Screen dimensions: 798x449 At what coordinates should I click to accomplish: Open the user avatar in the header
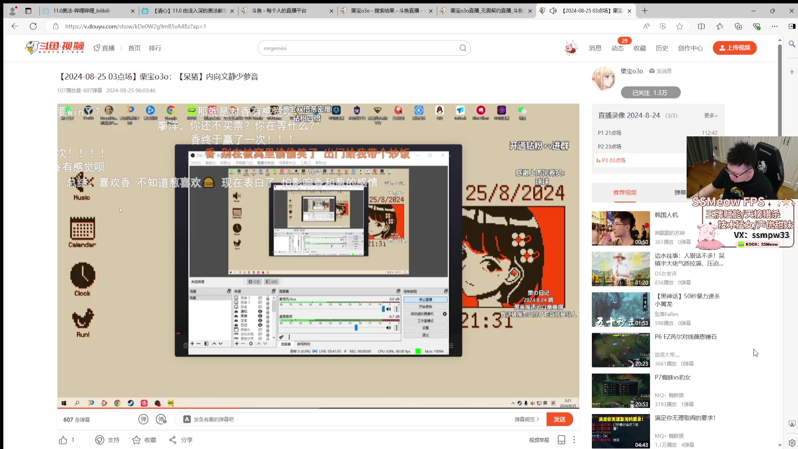(571, 48)
